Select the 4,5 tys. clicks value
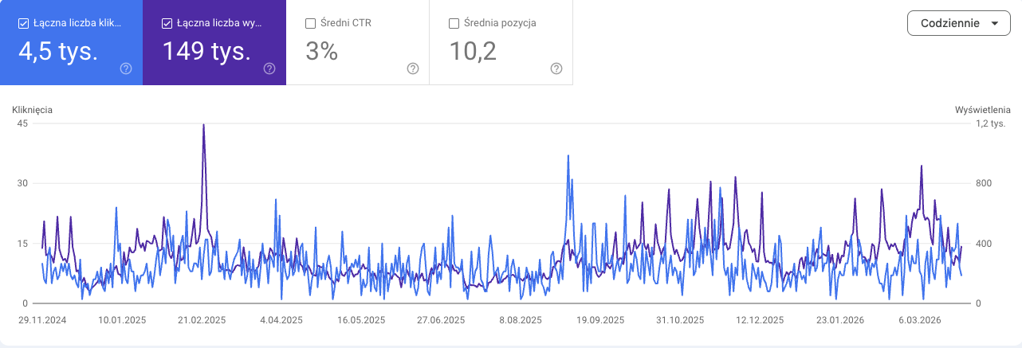This screenshot has height=348, width=1022. tap(58, 51)
